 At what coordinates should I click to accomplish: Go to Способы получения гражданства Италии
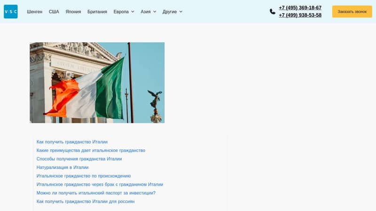coord(79,159)
